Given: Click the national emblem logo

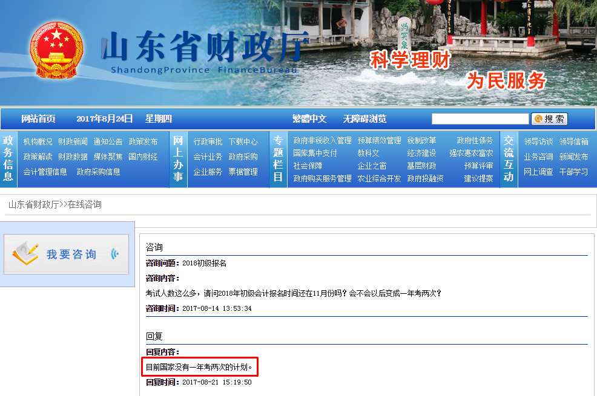Looking at the screenshot, I should coord(57,48).
